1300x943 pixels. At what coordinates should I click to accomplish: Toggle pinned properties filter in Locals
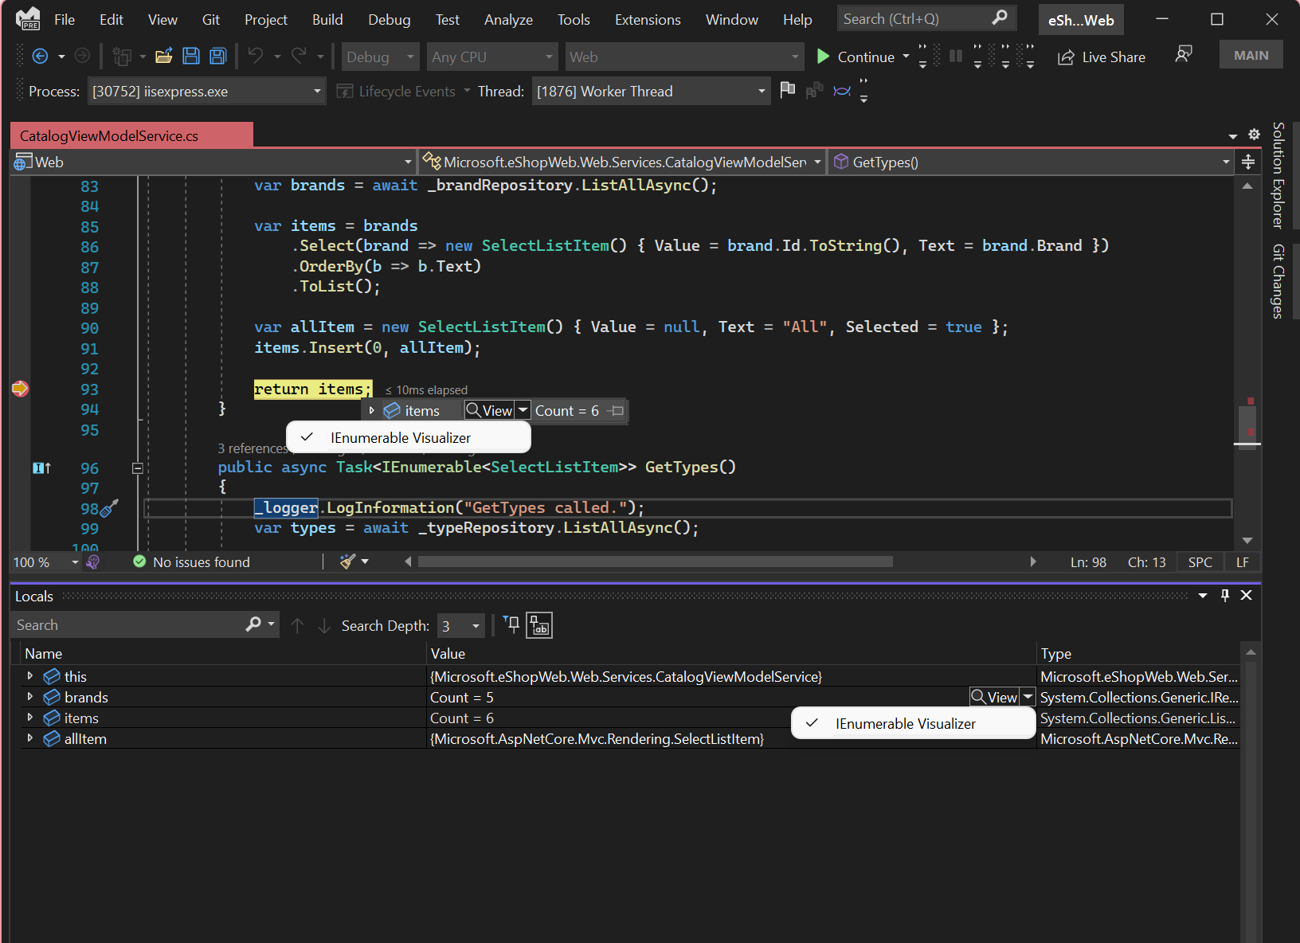pyautogui.click(x=511, y=624)
